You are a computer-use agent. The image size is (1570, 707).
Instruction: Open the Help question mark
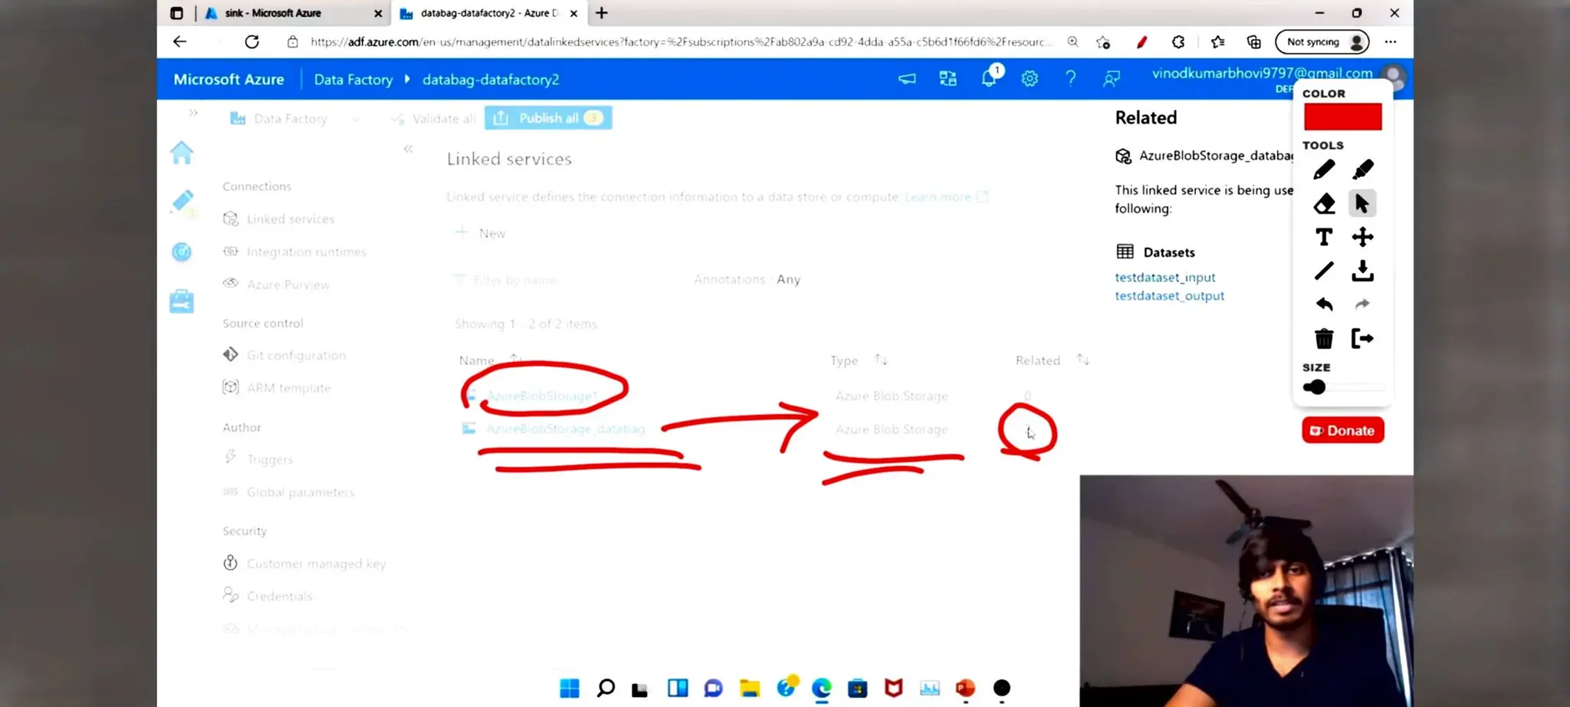[1070, 79]
